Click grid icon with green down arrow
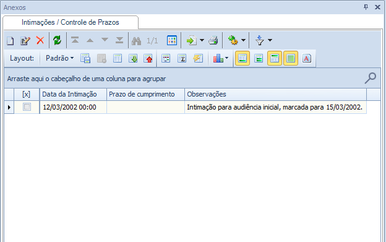This screenshot has width=386, height=242. click(133, 58)
